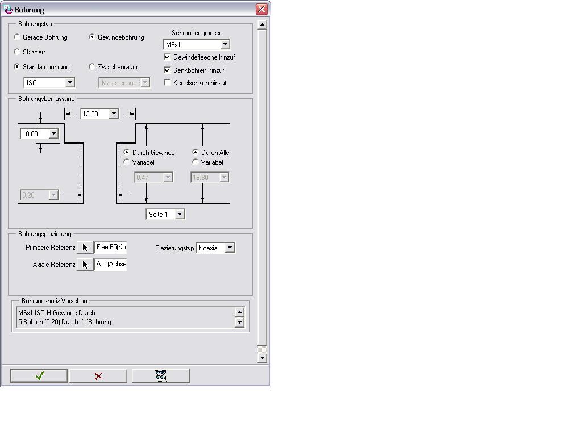Pick the Axiale Referenz selection arrow
The width and height of the screenshot is (582, 436).
85,265
